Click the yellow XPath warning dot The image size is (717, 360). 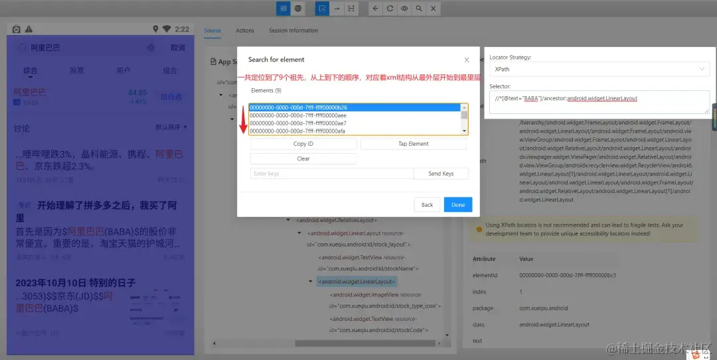(x=479, y=229)
